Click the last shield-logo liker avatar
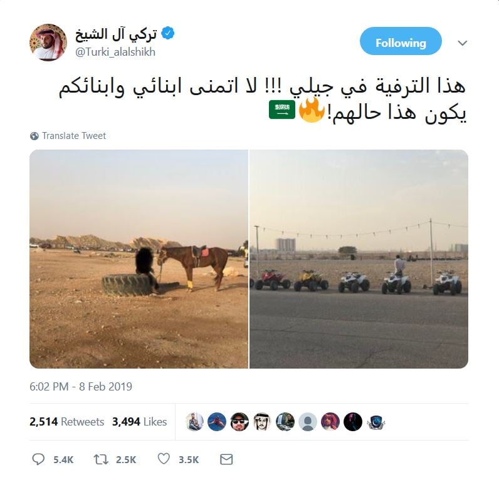Screen dimensions: 499x480 point(376,422)
